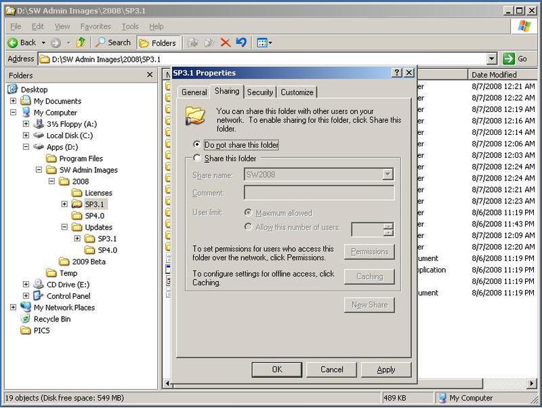542x408 pixels.
Task: Expand the 3½ Floppy (A:) node
Action: coord(26,123)
